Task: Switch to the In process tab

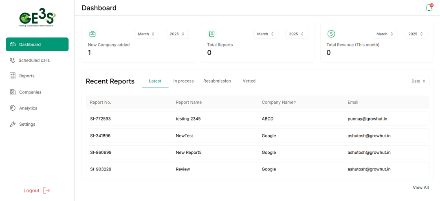Action: coord(183,81)
